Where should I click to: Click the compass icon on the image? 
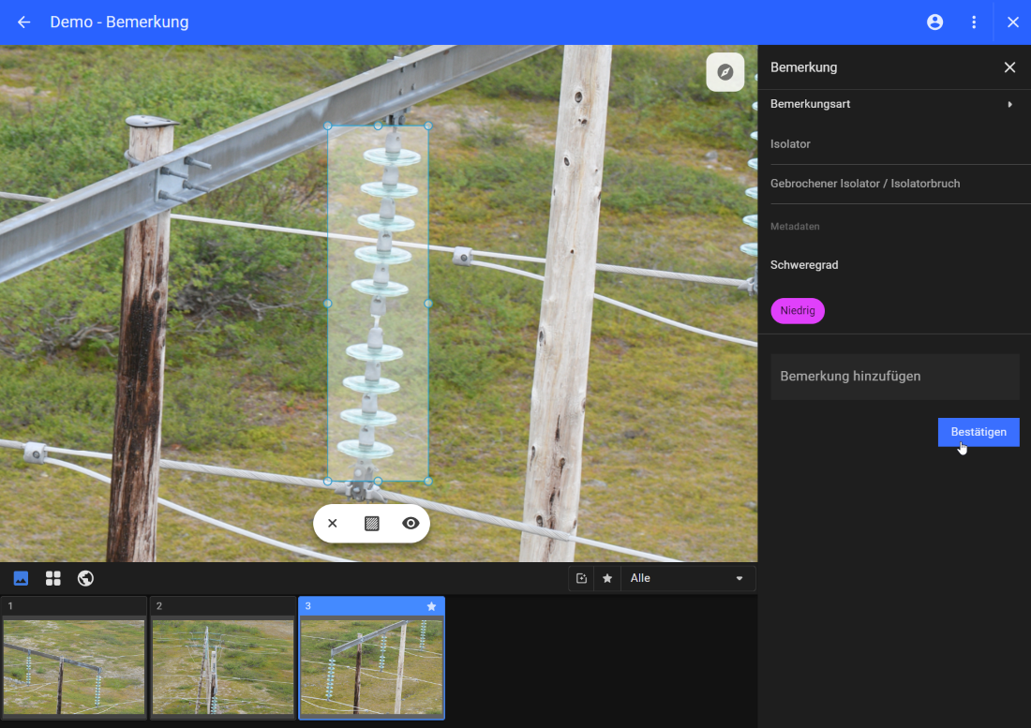(x=725, y=72)
